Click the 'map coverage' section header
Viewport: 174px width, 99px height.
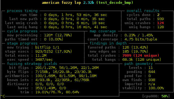point(103,31)
